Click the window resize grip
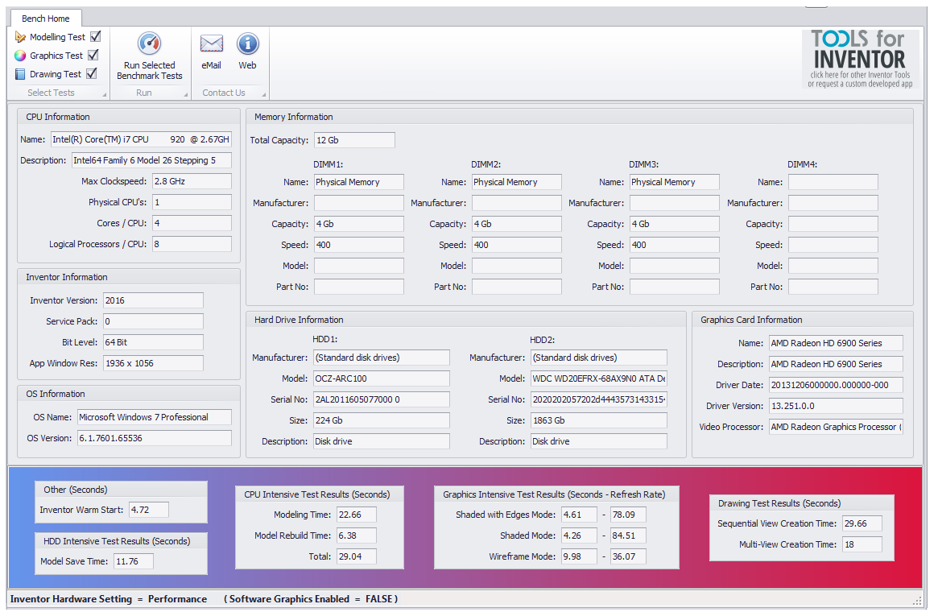The height and width of the screenshot is (612, 938). [918, 601]
